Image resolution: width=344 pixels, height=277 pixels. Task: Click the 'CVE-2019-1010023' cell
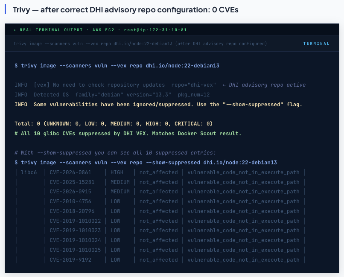click(75, 230)
